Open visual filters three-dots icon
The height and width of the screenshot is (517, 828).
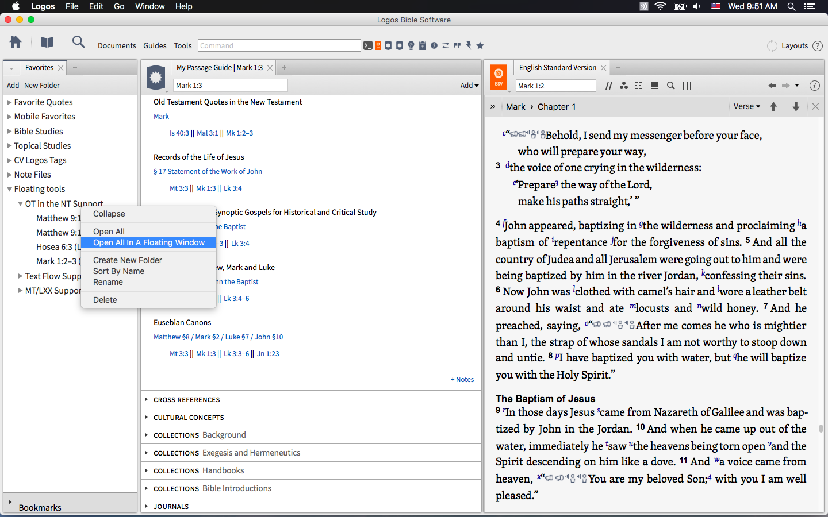(624, 86)
